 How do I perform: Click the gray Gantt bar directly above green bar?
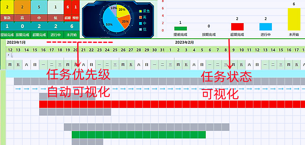pos(147,127)
